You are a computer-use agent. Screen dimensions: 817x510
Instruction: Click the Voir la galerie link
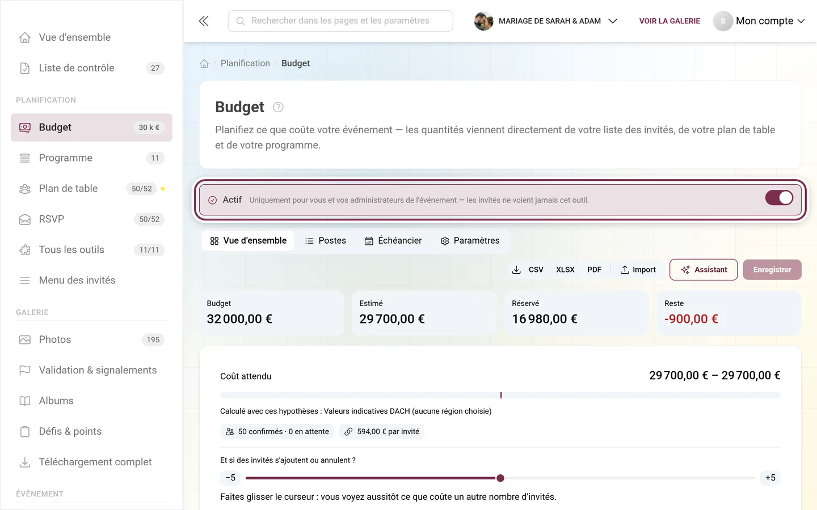pos(669,21)
